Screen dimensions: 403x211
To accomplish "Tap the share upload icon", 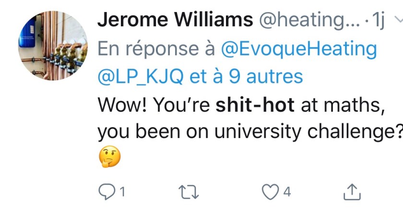I will pos(352,192).
